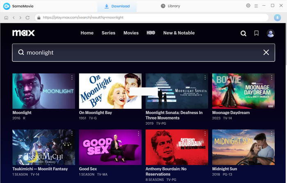Open options menu on Tsukimichi card

pos(72,133)
